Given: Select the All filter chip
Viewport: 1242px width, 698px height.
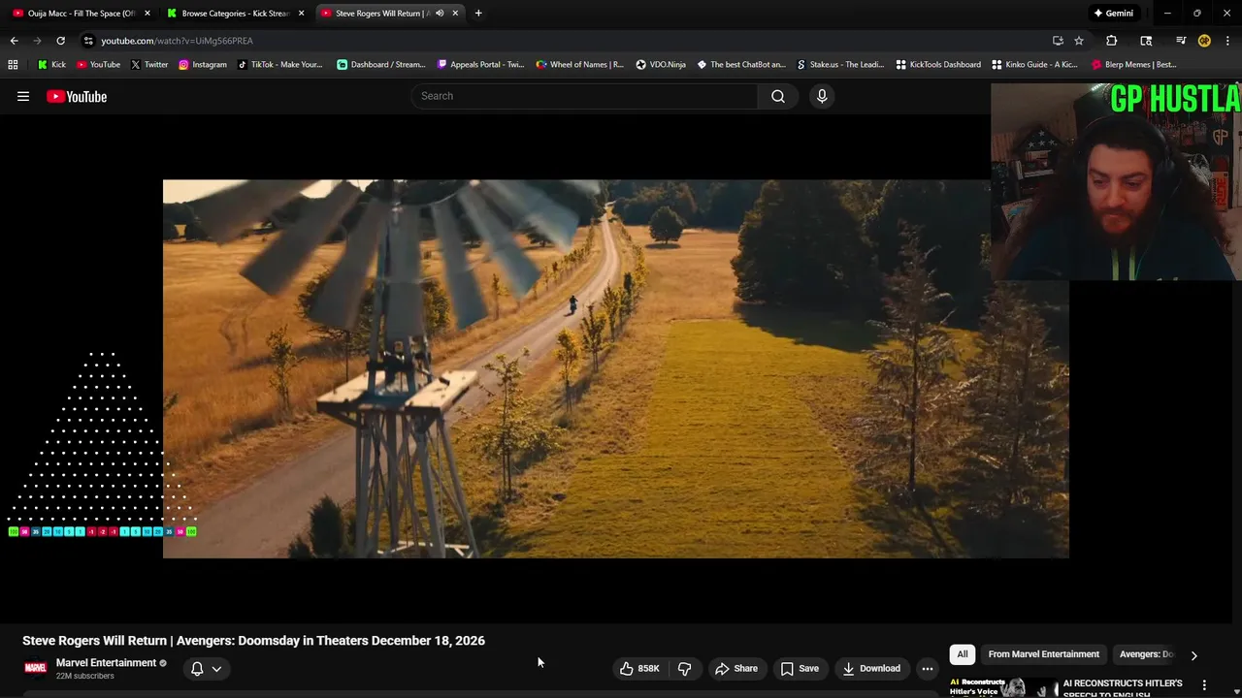Looking at the screenshot, I should pyautogui.click(x=963, y=654).
